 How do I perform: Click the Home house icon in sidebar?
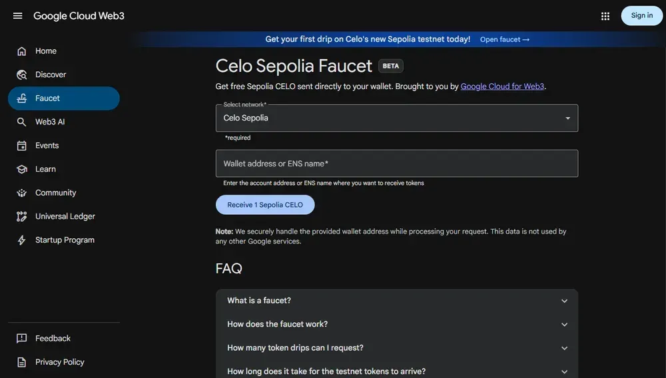[x=22, y=51]
